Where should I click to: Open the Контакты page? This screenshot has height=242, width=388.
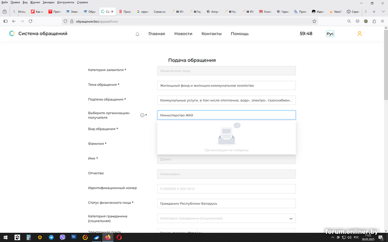click(211, 34)
